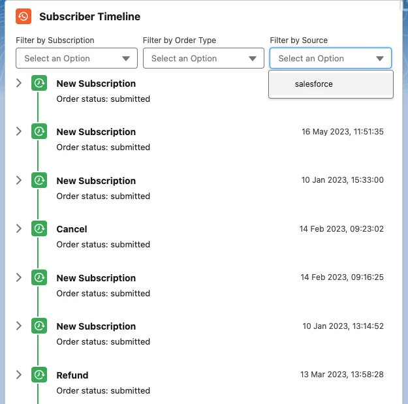The image size is (408, 404).
Task: Expand the topmost New Subscription chevron
Action: (19, 83)
